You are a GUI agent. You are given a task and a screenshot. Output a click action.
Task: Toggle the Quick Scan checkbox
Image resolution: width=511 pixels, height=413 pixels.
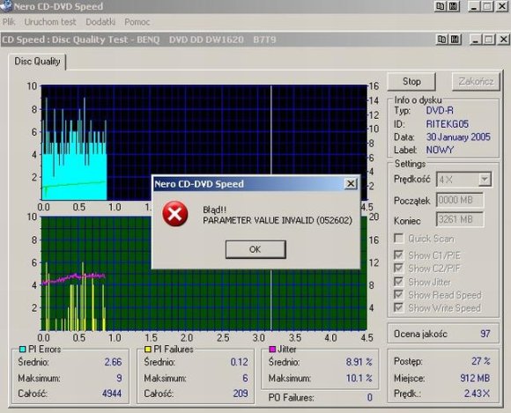tap(398, 238)
